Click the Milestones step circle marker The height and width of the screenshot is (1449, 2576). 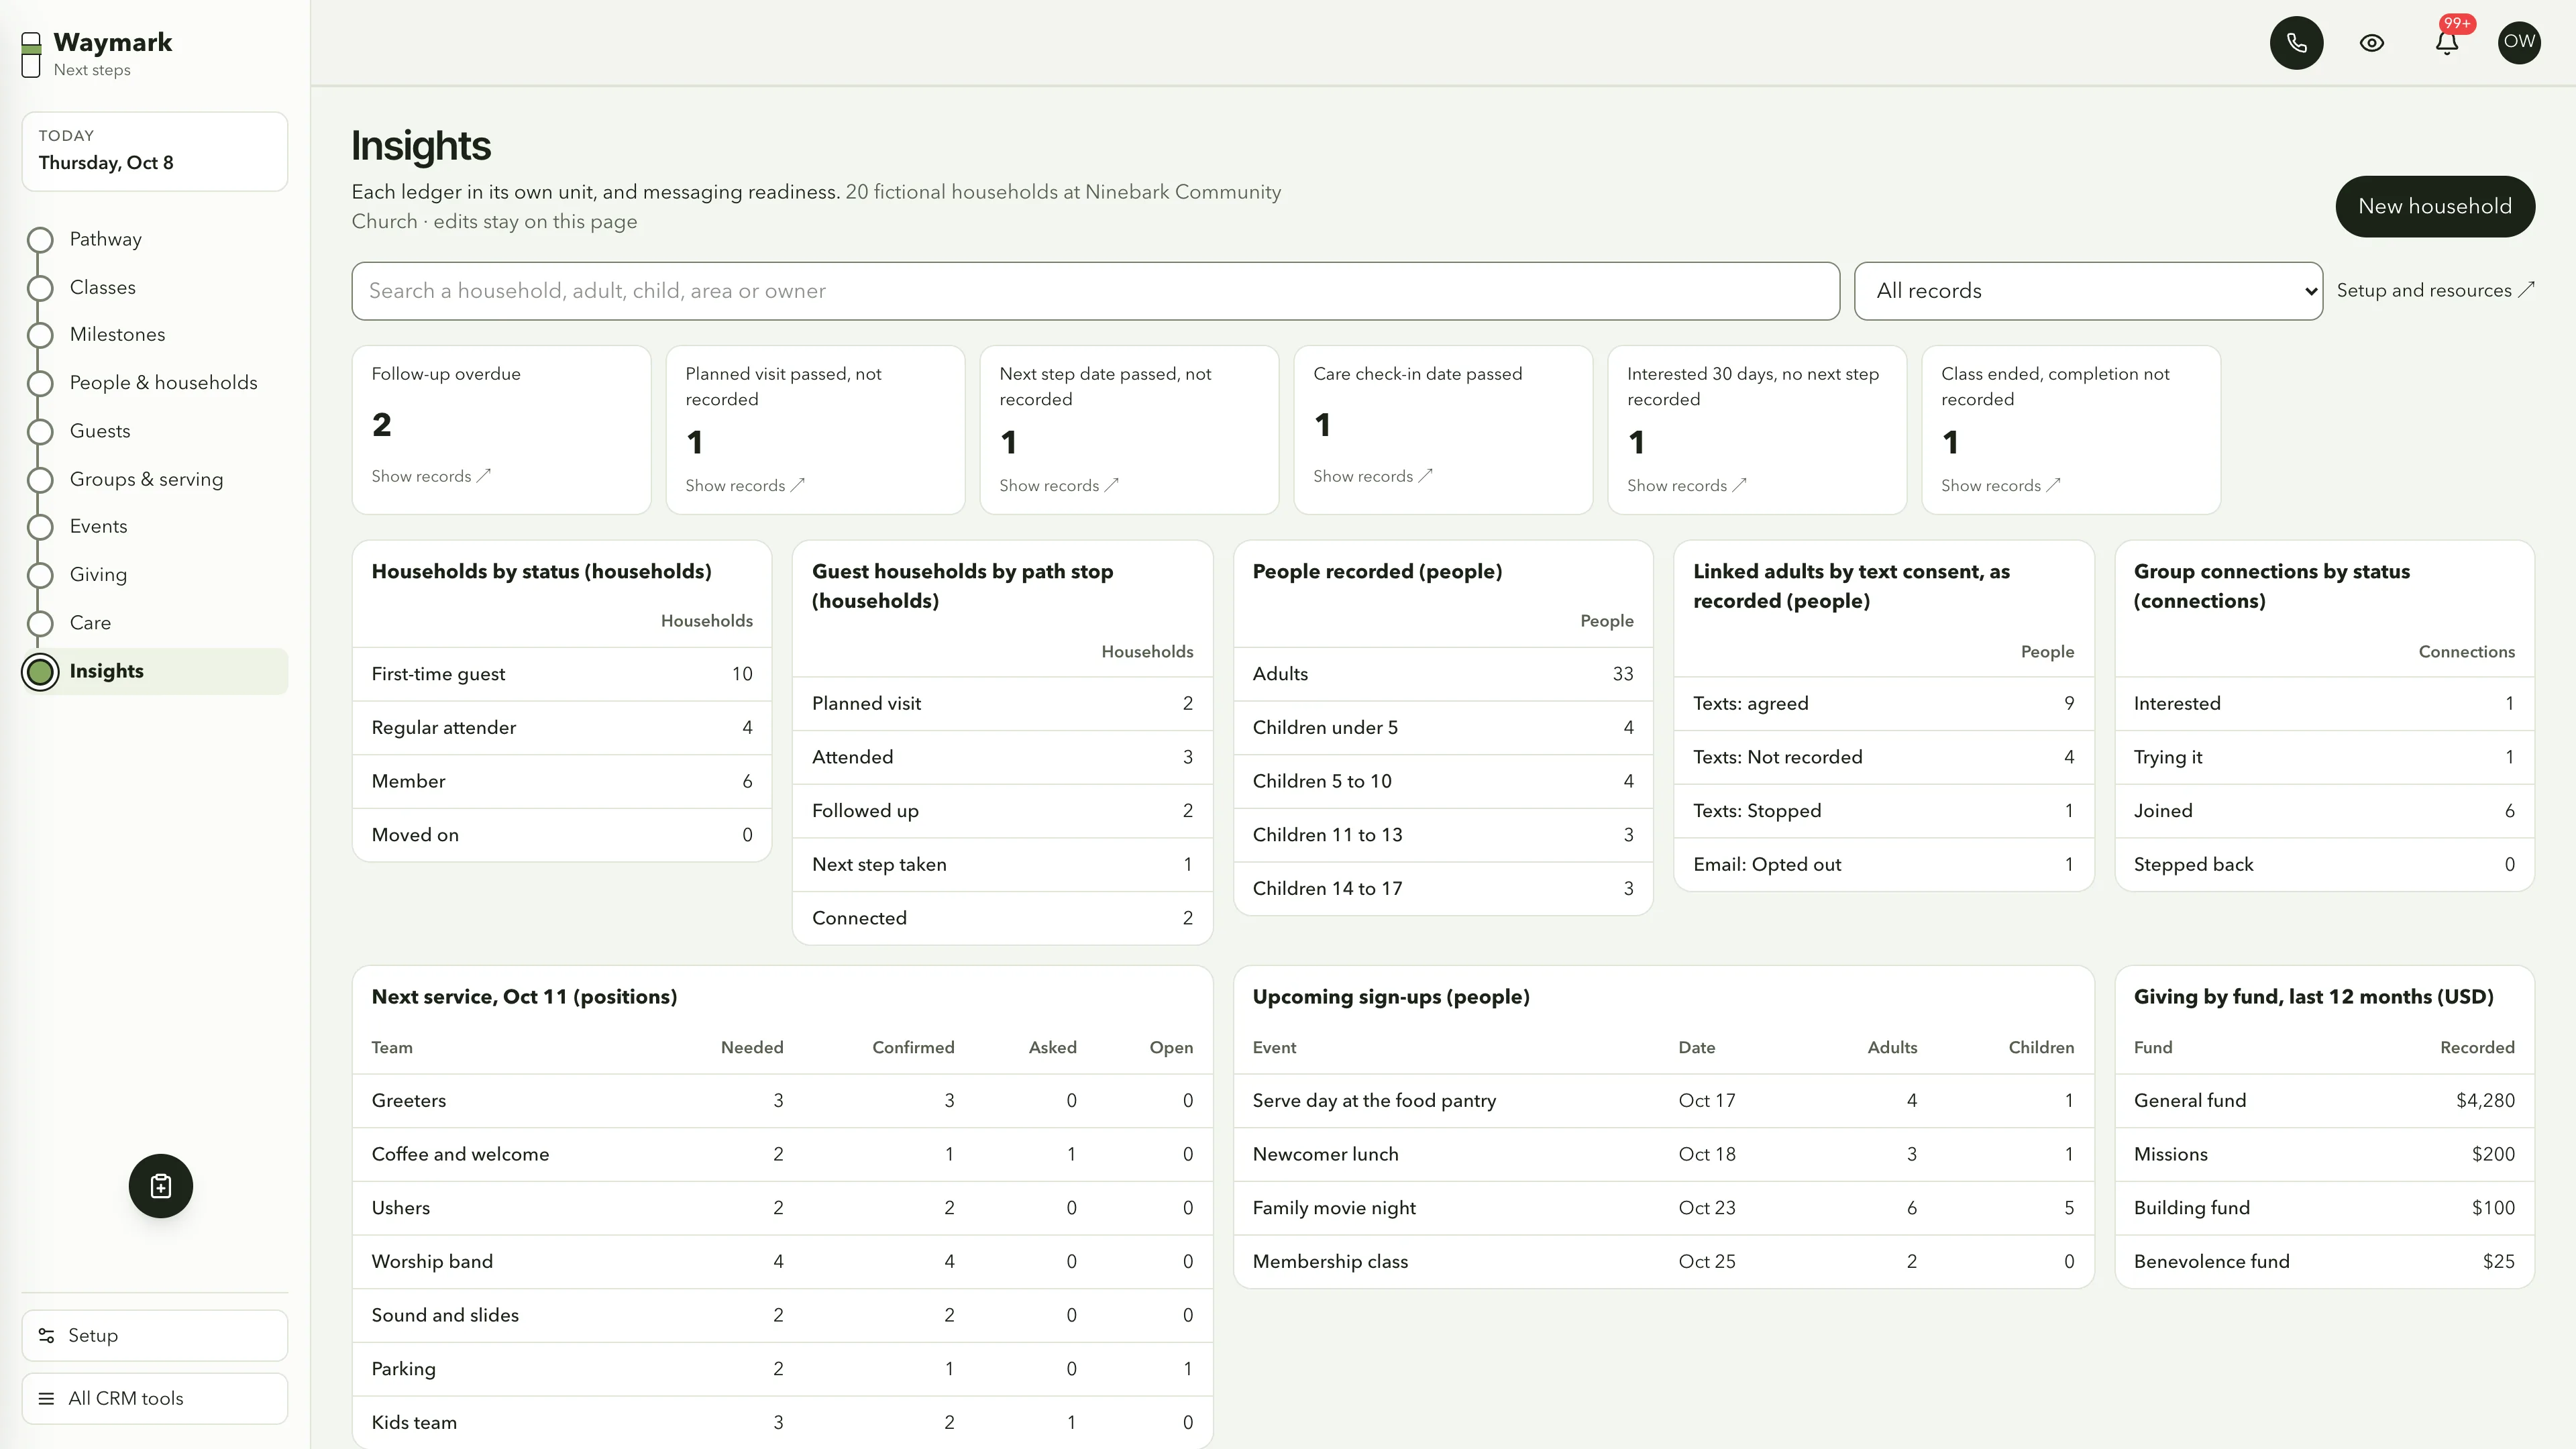40,335
